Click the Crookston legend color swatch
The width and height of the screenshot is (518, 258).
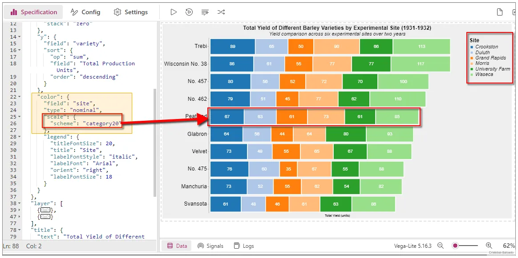472,47
